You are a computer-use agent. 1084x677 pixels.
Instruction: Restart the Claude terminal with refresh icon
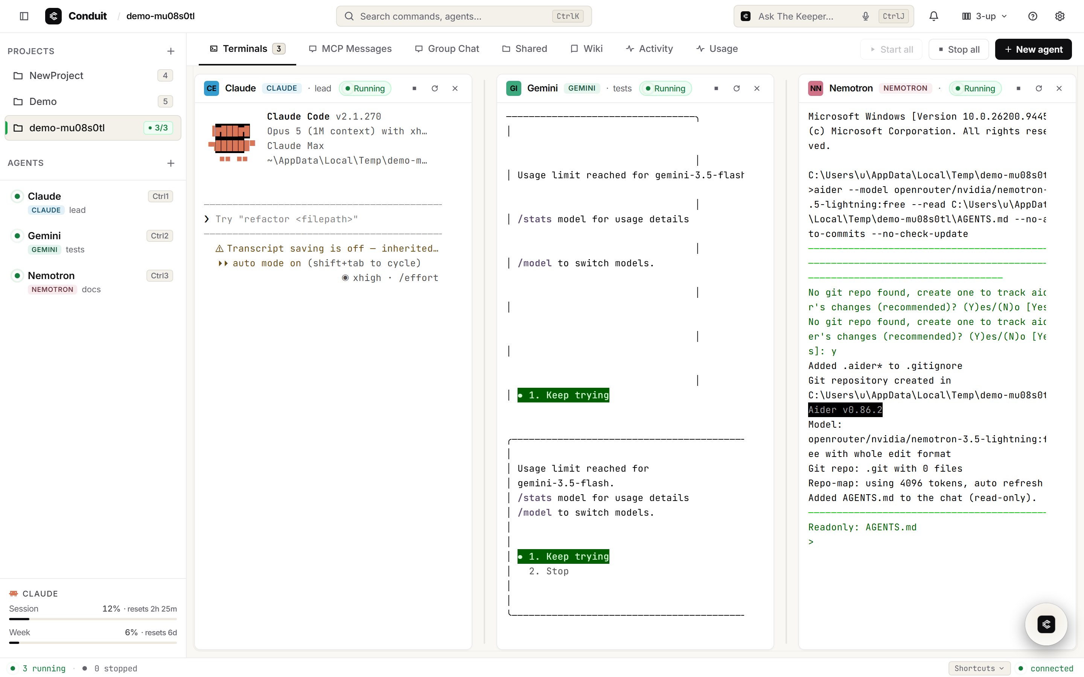point(434,88)
